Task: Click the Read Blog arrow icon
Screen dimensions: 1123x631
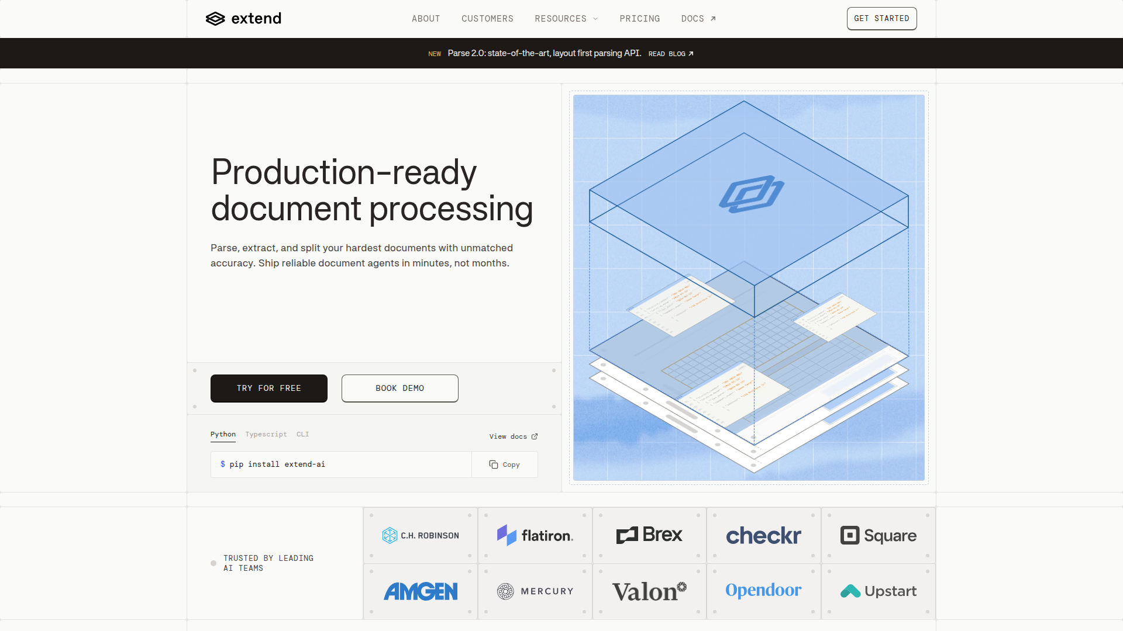Action: tap(691, 54)
